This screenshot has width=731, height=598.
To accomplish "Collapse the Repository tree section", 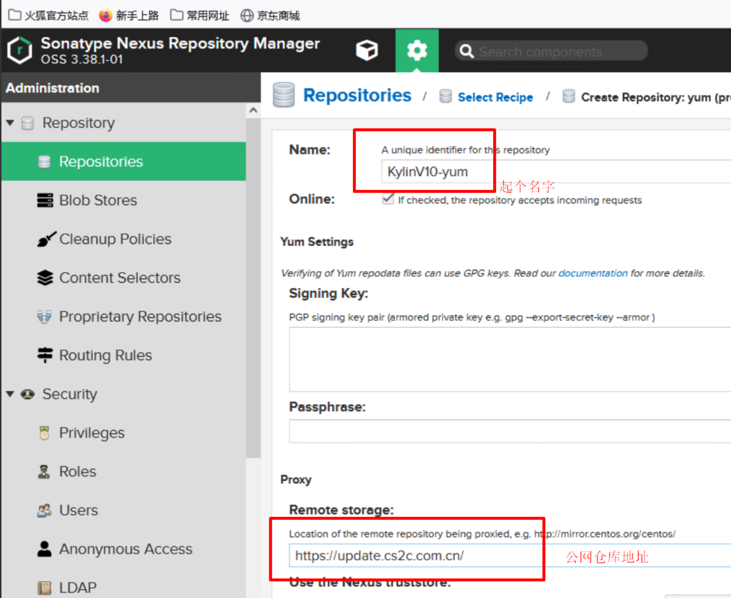I will tap(10, 122).
